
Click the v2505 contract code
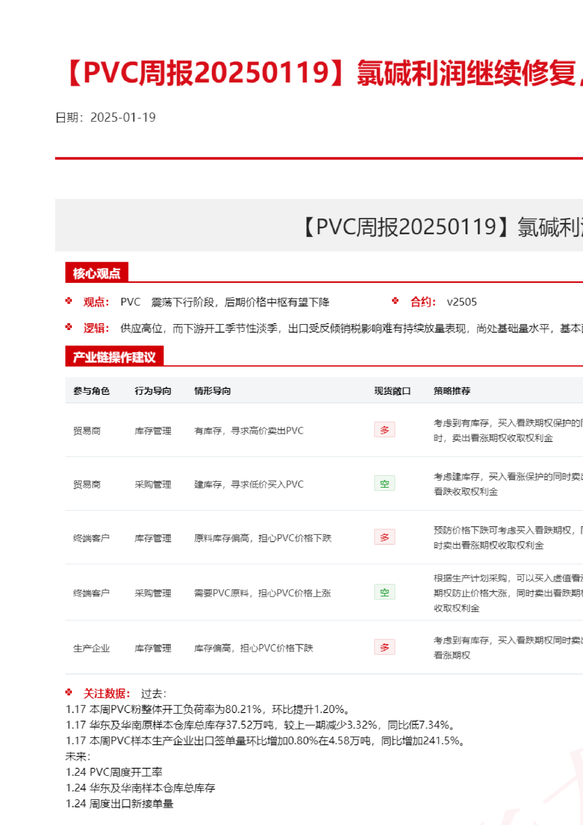[462, 302]
